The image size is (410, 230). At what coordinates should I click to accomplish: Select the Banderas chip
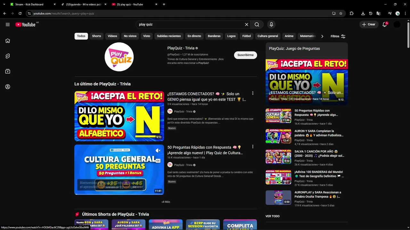(x=214, y=36)
